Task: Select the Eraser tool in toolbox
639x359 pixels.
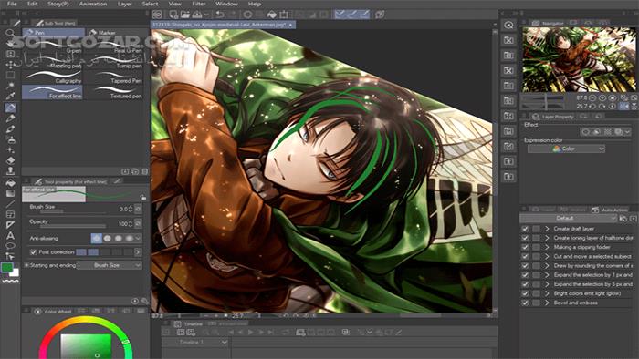Action: click(10, 160)
